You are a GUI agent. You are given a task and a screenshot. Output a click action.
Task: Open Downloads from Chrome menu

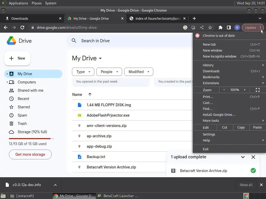pyautogui.click(x=229, y=71)
